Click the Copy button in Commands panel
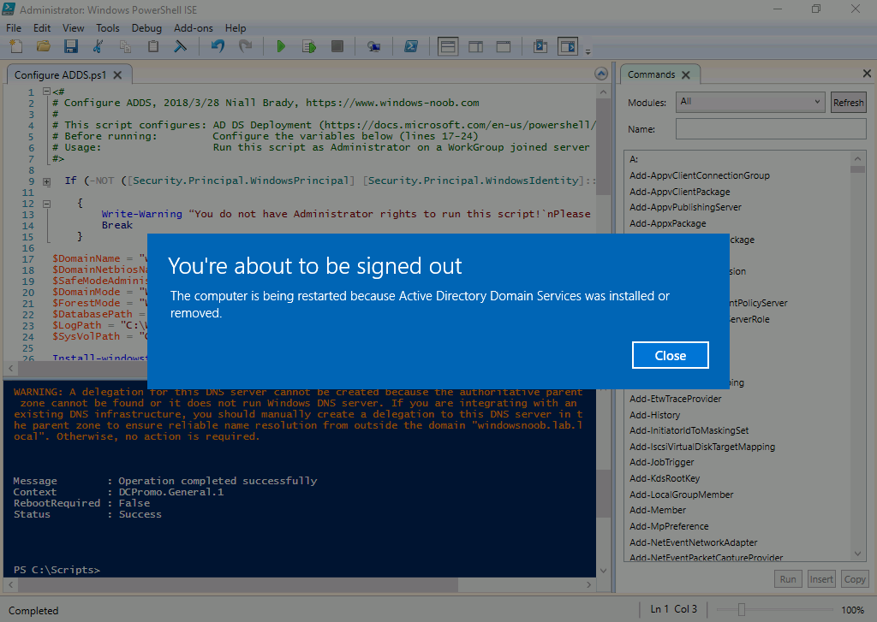877x622 pixels. [855, 579]
